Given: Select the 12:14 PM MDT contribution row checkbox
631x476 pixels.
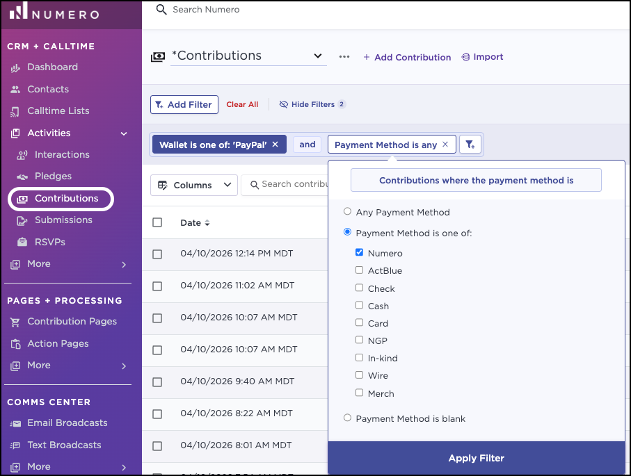Looking at the screenshot, I should pos(157,254).
